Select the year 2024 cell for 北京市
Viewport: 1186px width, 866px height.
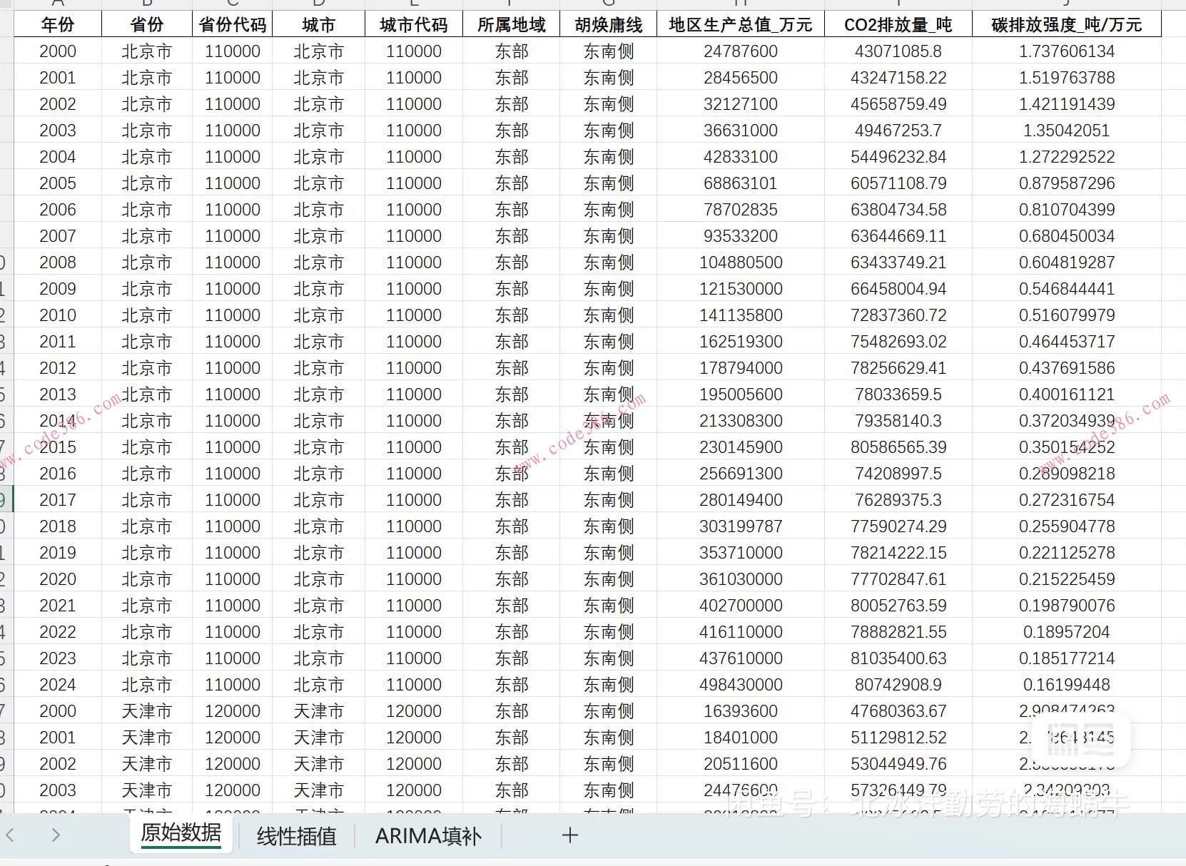pyautogui.click(x=58, y=684)
